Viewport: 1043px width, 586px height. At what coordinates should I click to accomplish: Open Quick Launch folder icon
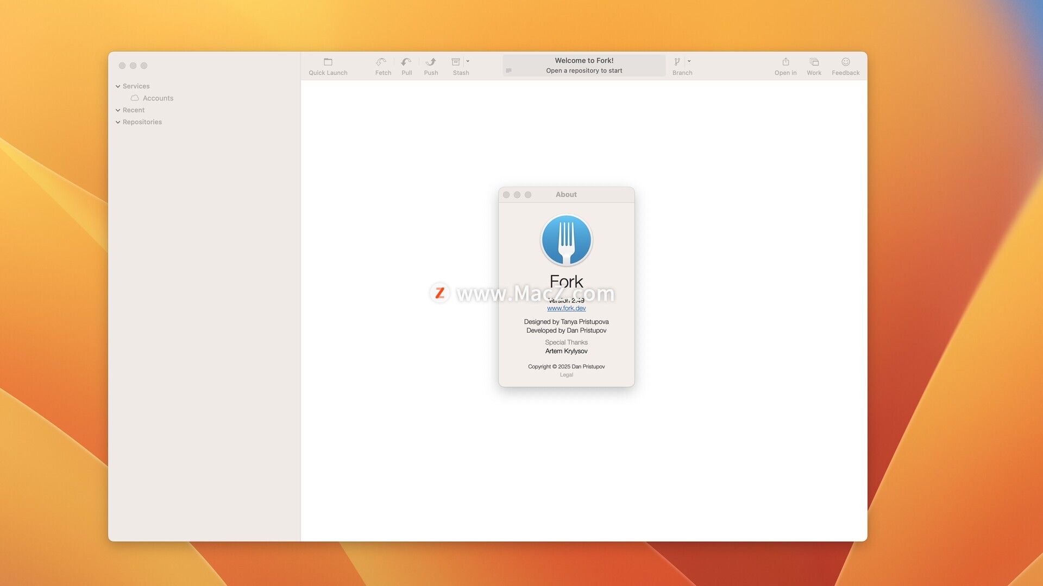point(328,62)
